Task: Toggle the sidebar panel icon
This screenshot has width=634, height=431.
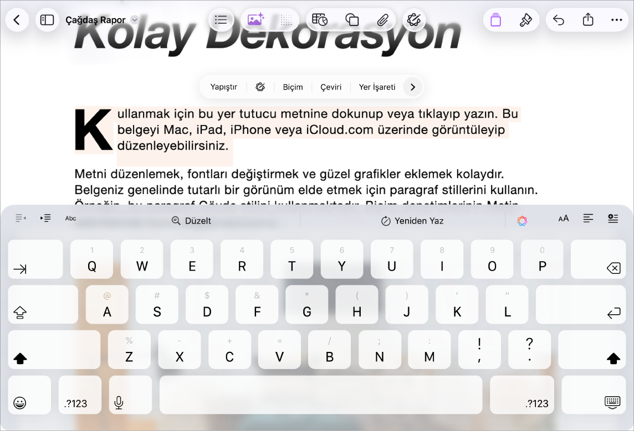Action: (47, 20)
